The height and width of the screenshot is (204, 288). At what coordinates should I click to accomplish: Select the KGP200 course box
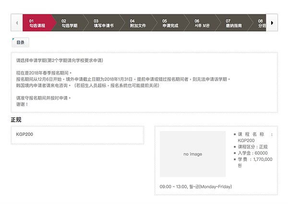(x=77, y=135)
